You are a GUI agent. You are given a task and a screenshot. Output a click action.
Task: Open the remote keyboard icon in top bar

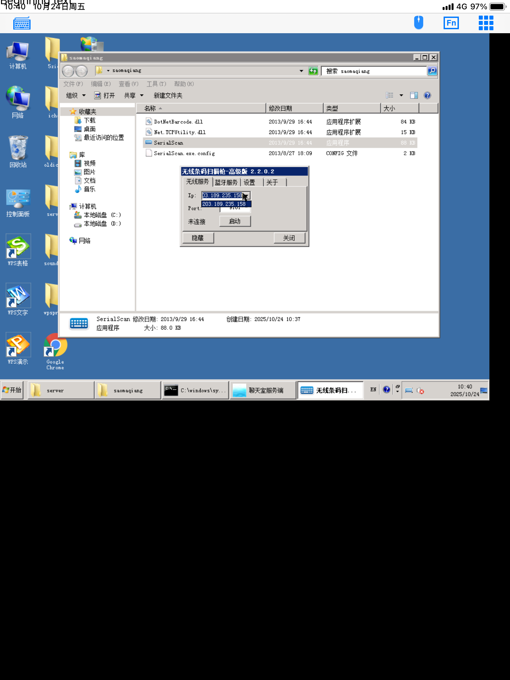pyautogui.click(x=22, y=23)
